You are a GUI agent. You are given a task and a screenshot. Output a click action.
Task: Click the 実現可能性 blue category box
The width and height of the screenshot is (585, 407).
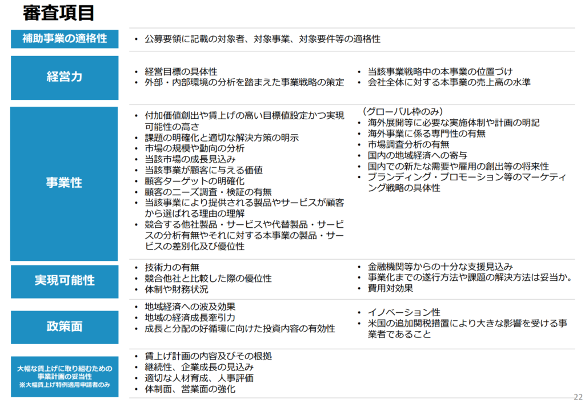(x=65, y=281)
